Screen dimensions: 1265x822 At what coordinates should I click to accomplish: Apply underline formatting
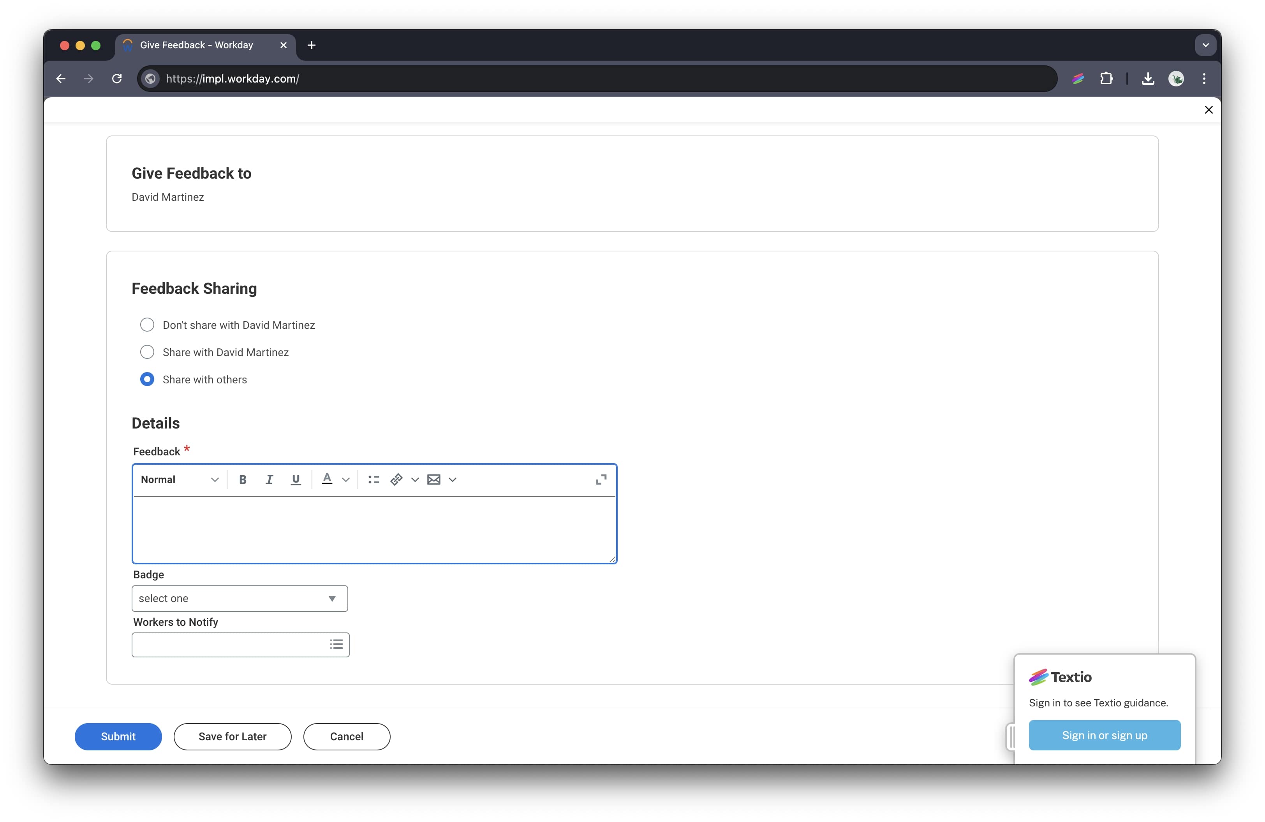(296, 479)
